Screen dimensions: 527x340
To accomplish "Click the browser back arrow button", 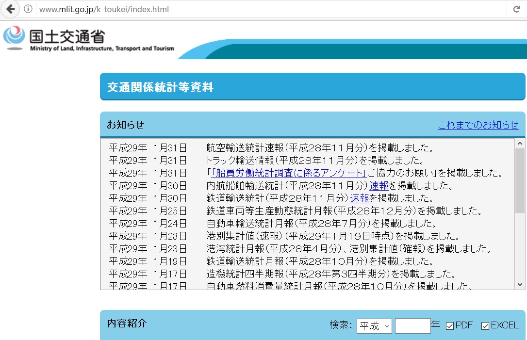I will tap(10, 9).
